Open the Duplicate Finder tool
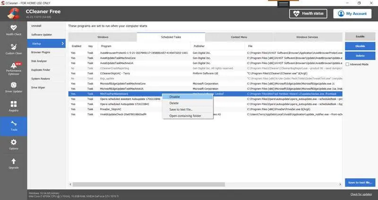378x200 pixels. 41,70
